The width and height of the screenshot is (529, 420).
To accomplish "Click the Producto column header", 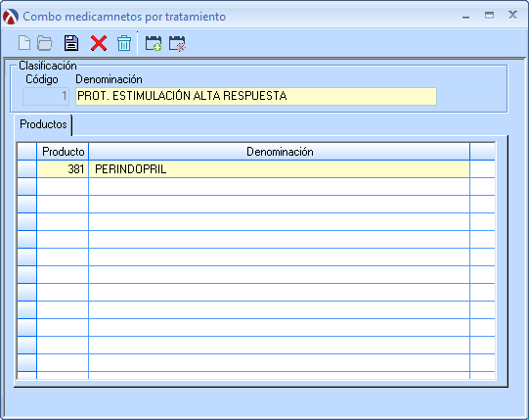I will coord(63,152).
